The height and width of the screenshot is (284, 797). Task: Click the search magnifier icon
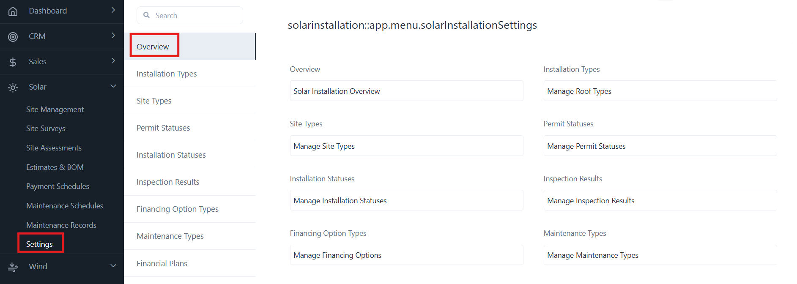tap(147, 15)
